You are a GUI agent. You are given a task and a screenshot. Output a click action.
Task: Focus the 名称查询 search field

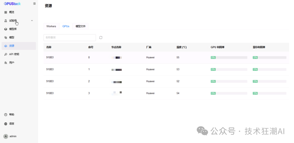[x=70, y=38]
